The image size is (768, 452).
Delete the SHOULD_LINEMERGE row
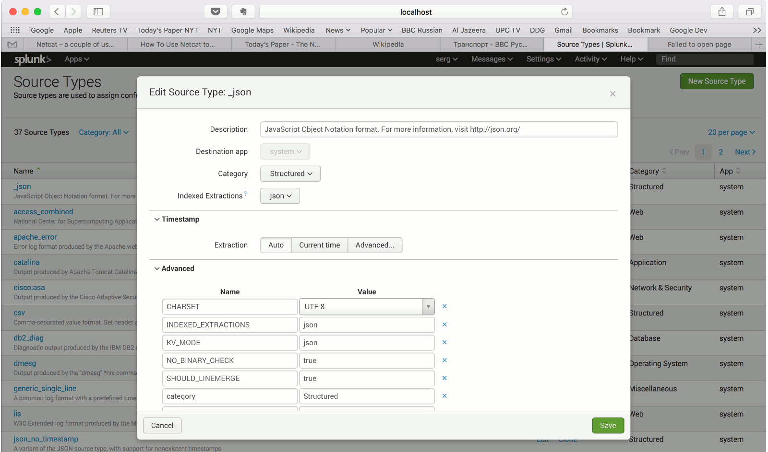(x=444, y=378)
